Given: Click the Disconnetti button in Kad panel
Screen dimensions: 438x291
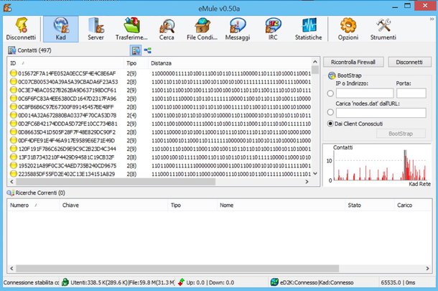Looking at the screenshot, I should coord(409,62).
